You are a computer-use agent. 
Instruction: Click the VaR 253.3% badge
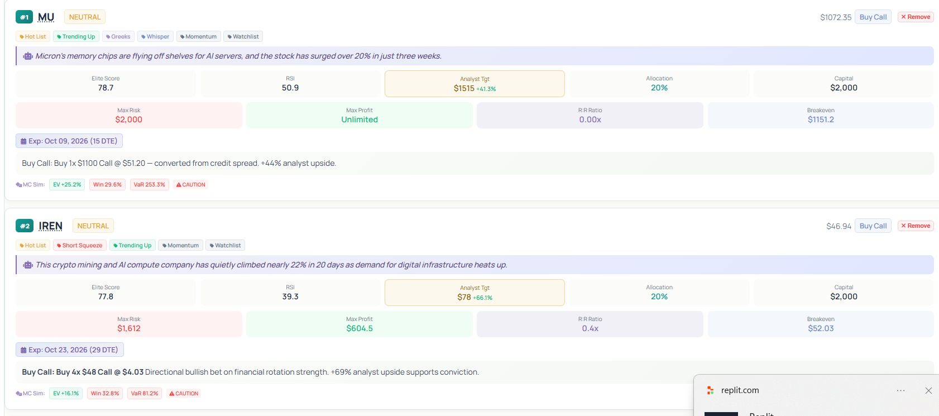click(x=150, y=185)
